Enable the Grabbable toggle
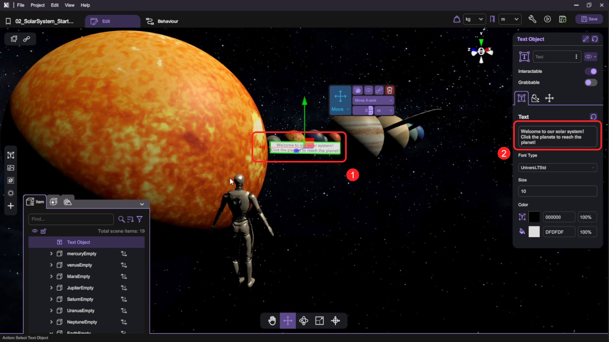Image resolution: width=609 pixels, height=342 pixels. [591, 83]
